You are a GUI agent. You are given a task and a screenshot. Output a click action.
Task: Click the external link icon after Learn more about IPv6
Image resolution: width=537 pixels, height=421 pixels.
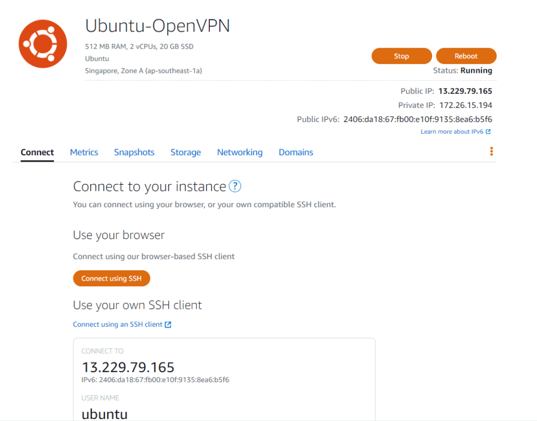[x=488, y=132]
